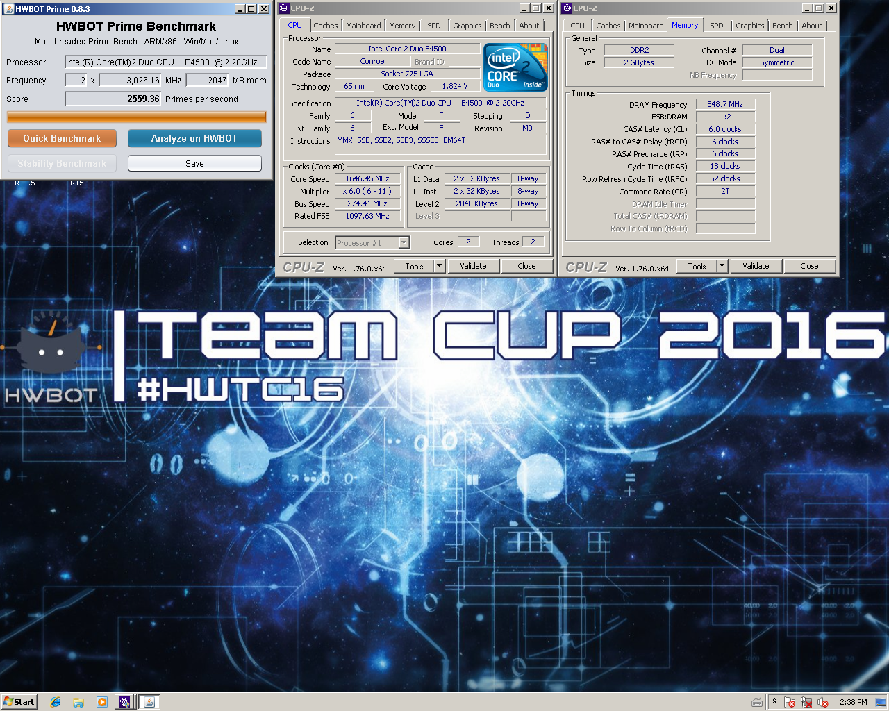Screen dimensions: 889x711
Task: Switch to Memory tab in CPU-Z processor window
Action: tap(402, 26)
